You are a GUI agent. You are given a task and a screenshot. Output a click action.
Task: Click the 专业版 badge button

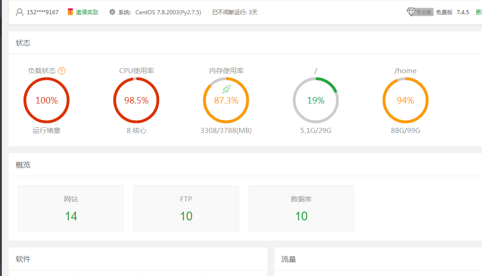(x=424, y=12)
